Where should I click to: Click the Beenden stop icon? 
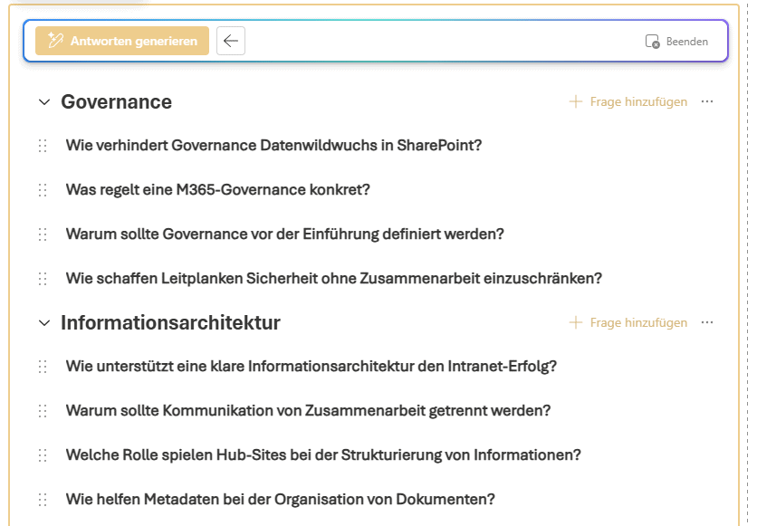click(652, 42)
